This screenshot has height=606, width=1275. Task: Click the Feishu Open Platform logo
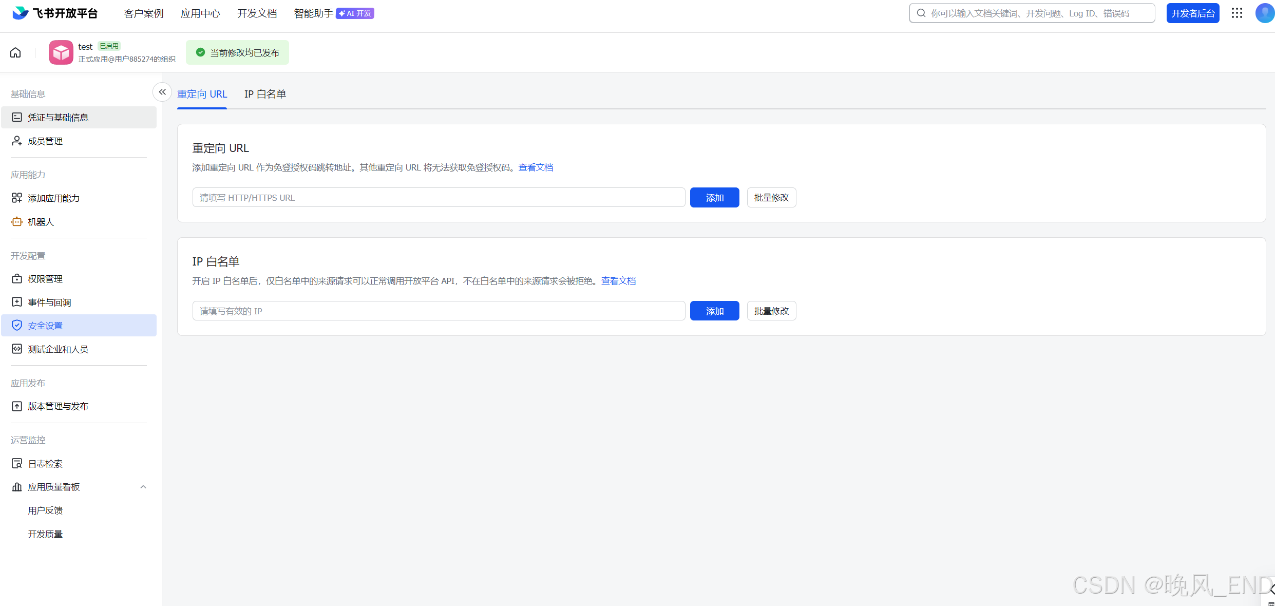[x=55, y=13]
